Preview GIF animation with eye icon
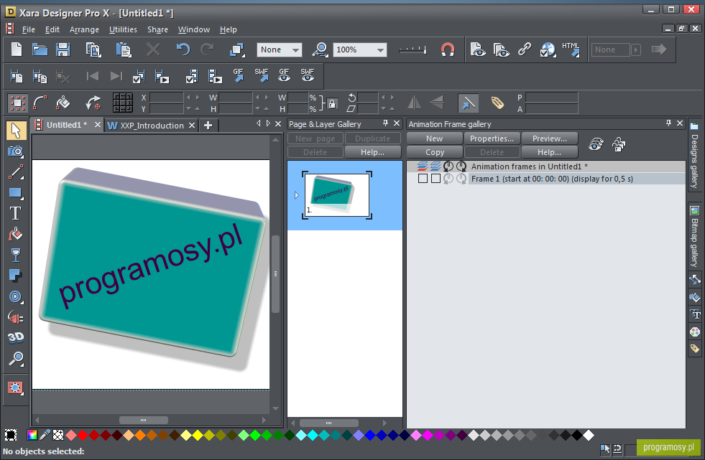 [284, 76]
